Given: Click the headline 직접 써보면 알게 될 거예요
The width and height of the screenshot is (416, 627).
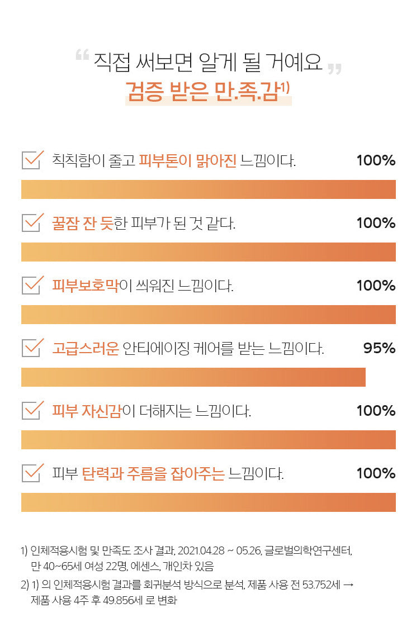Looking at the screenshot, I should point(208,62).
